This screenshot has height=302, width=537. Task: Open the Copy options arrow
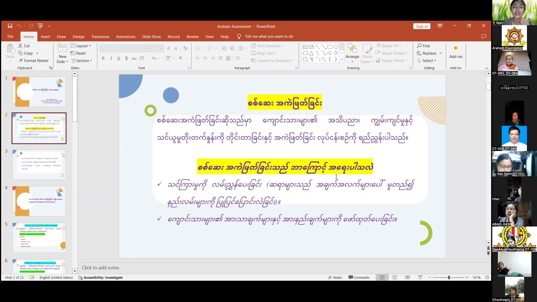point(37,53)
